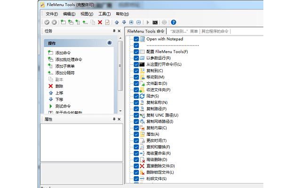Click the icon beside 复制网络路径(I) row
This screenshot has width=301, height=188.
(x=142, y=121)
